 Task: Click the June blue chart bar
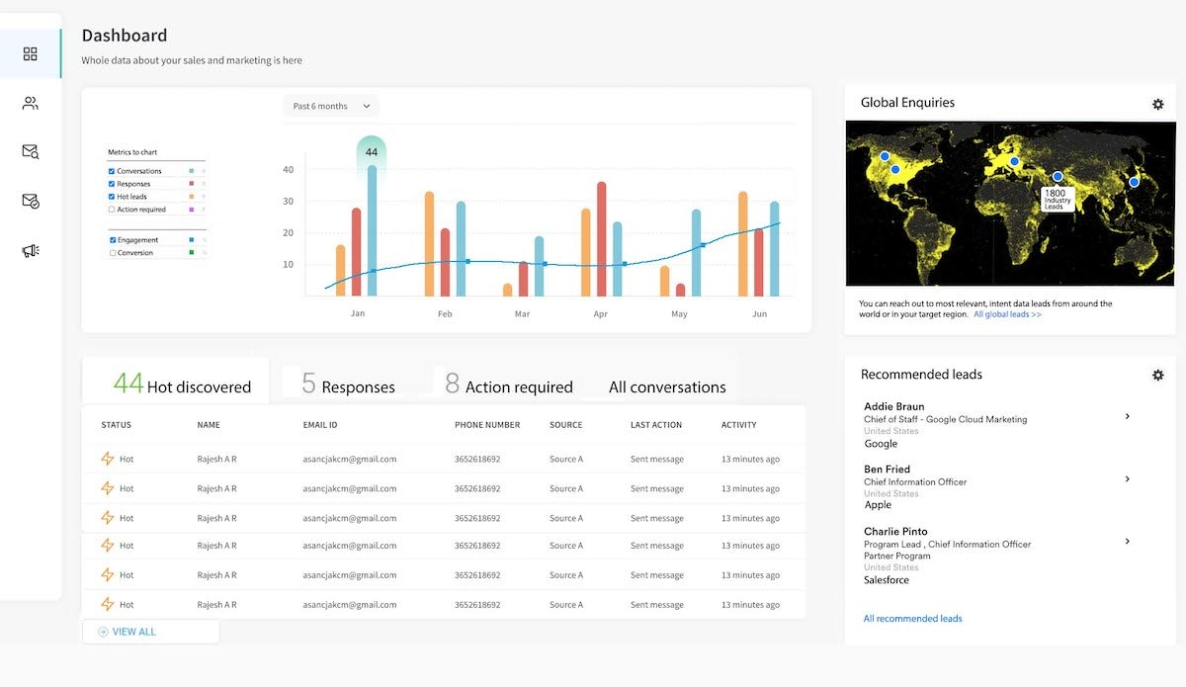point(775,249)
